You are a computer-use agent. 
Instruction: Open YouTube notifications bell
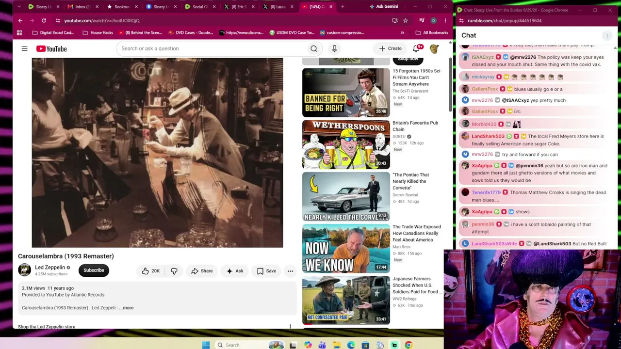pos(416,48)
